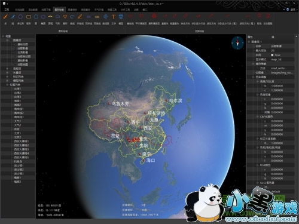
Task: Select the 集结地 assembly area symbol
Action: pyautogui.click(x=130, y=19)
